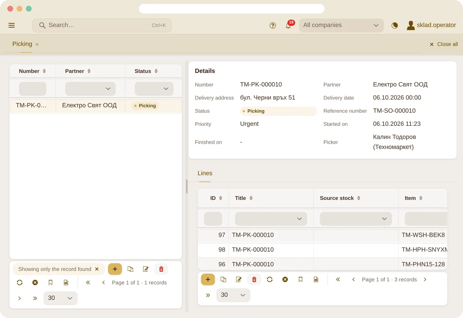463x318 pixels.
Task: Open the Status column filter dropdown
Action: click(154, 89)
